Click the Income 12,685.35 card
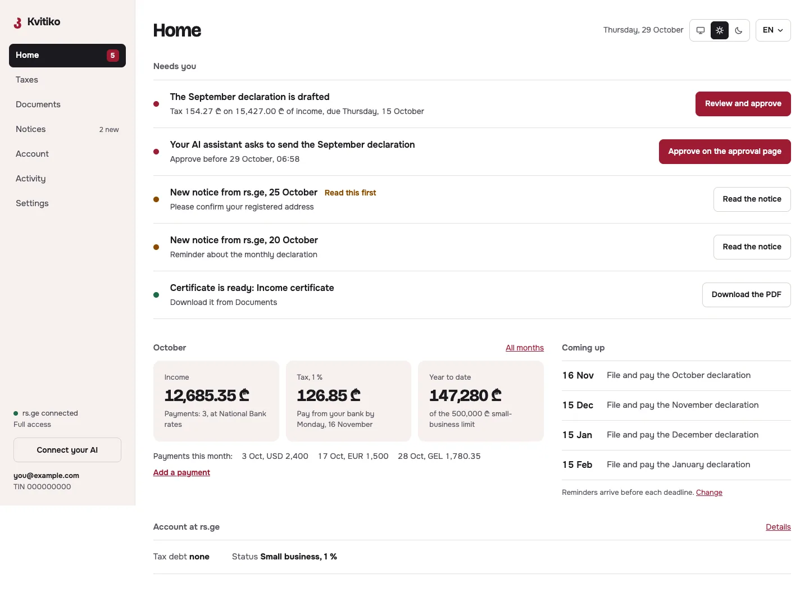809x601 pixels. (216, 401)
